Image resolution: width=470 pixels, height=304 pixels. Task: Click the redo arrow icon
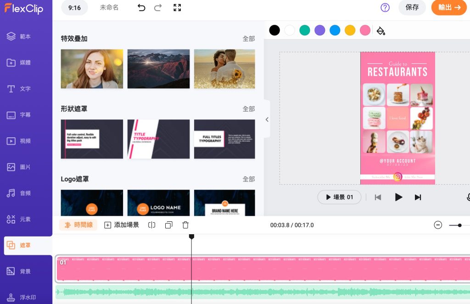tap(158, 8)
